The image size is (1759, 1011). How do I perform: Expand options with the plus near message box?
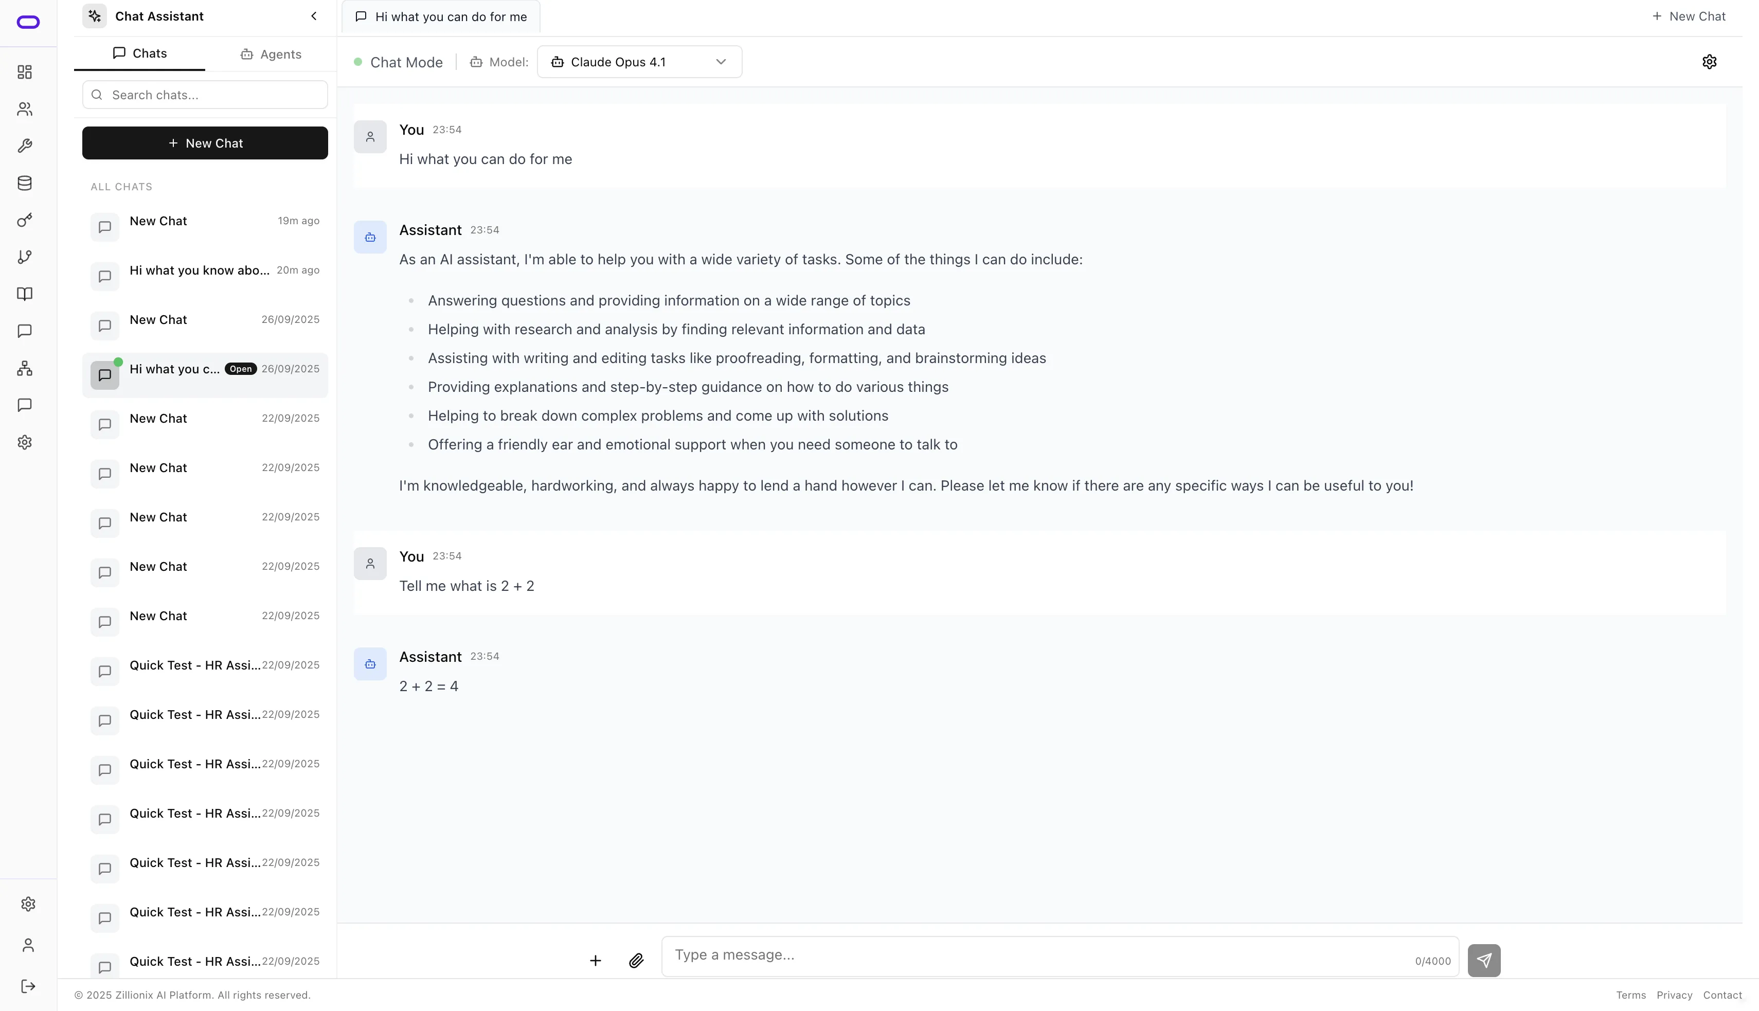pyautogui.click(x=595, y=960)
